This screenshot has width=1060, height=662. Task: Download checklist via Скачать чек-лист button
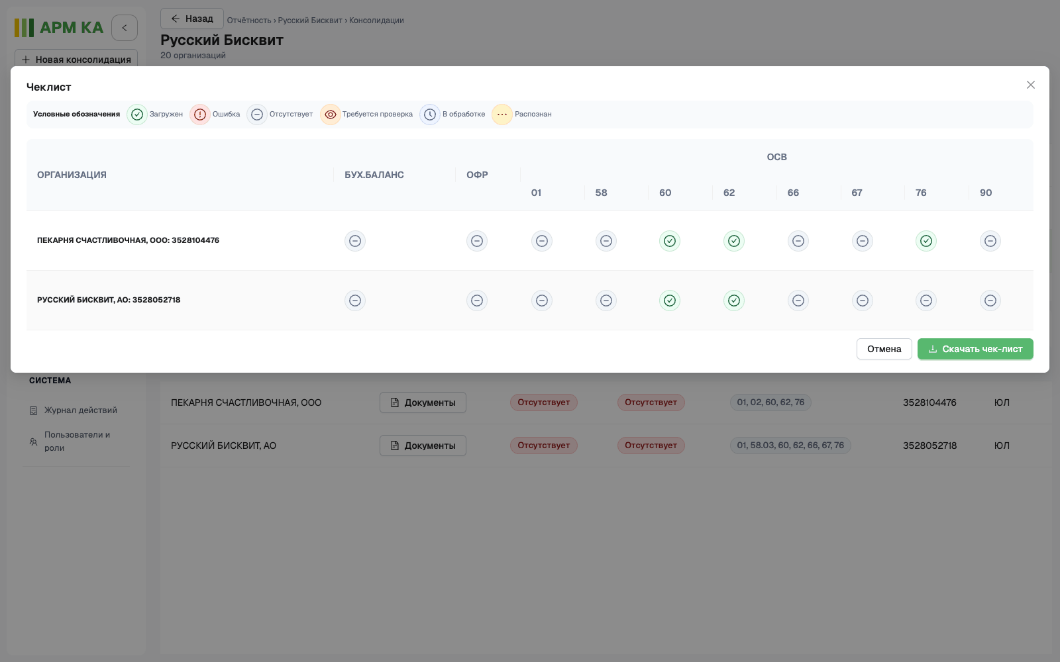tap(975, 349)
